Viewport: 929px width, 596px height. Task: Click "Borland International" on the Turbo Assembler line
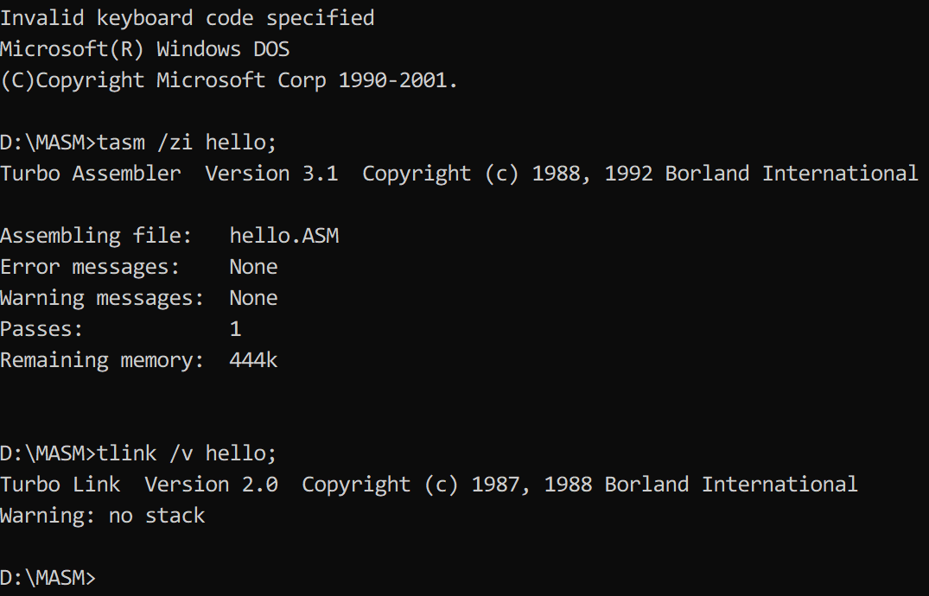click(x=791, y=174)
